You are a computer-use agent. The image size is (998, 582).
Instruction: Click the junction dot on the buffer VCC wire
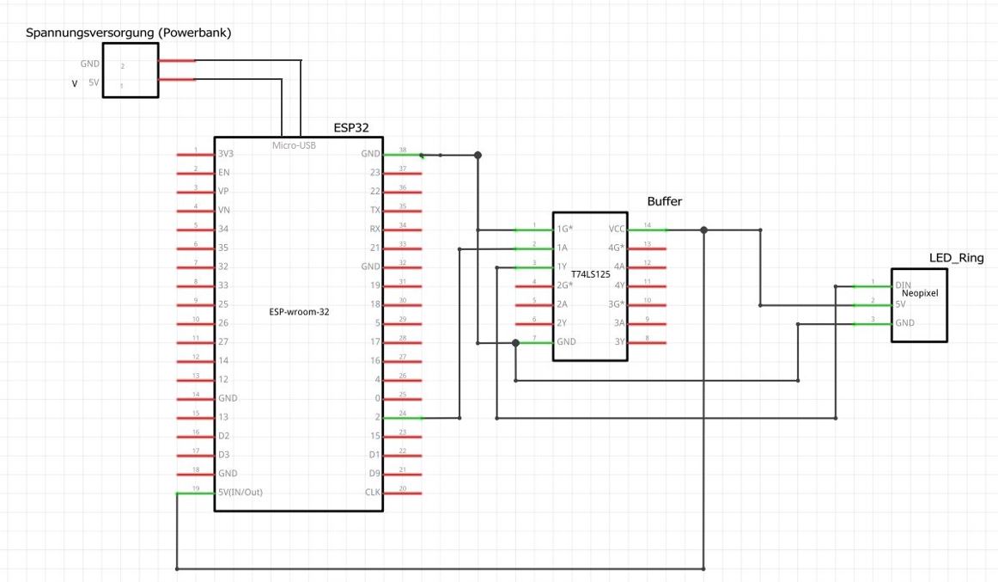tap(703, 230)
